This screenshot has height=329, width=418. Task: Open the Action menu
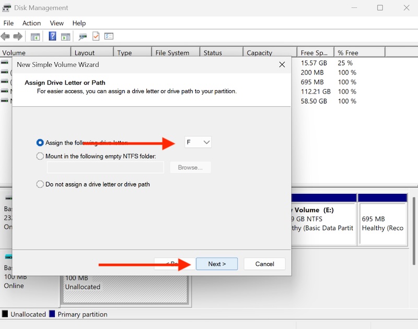pos(31,23)
